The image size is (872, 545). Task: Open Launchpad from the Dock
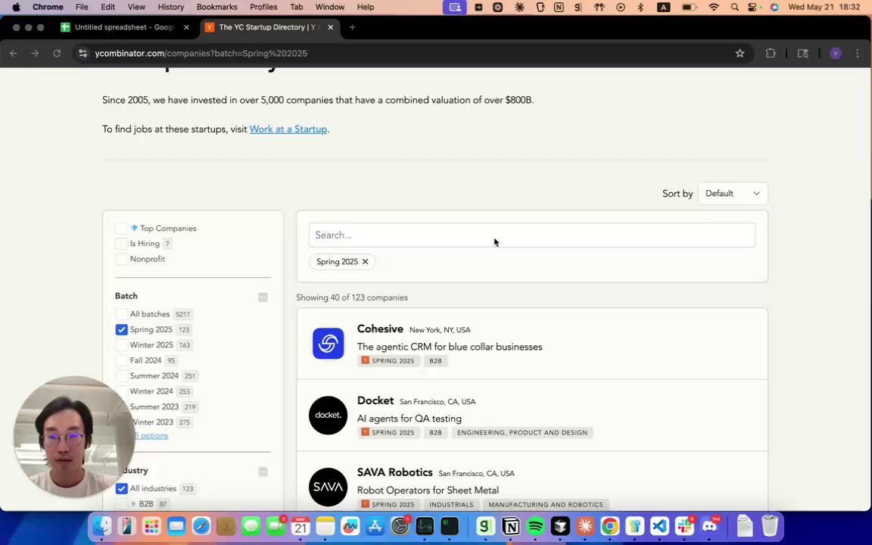pos(151,525)
